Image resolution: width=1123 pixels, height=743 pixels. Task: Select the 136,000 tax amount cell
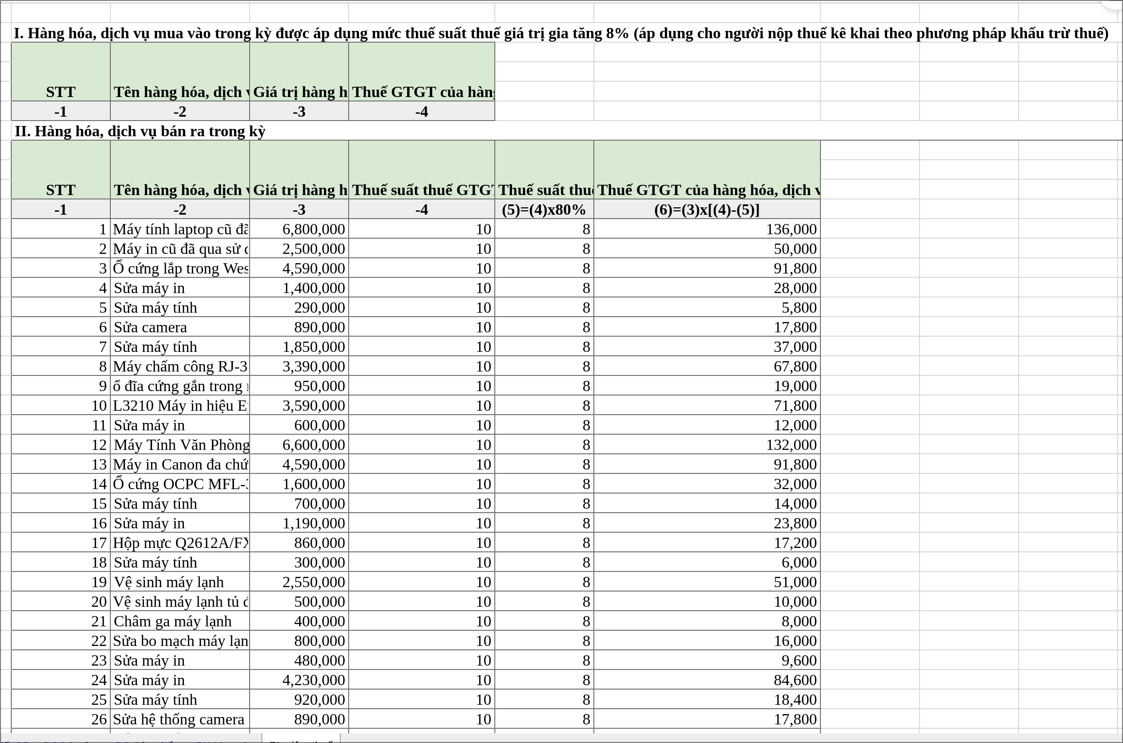[706, 229]
